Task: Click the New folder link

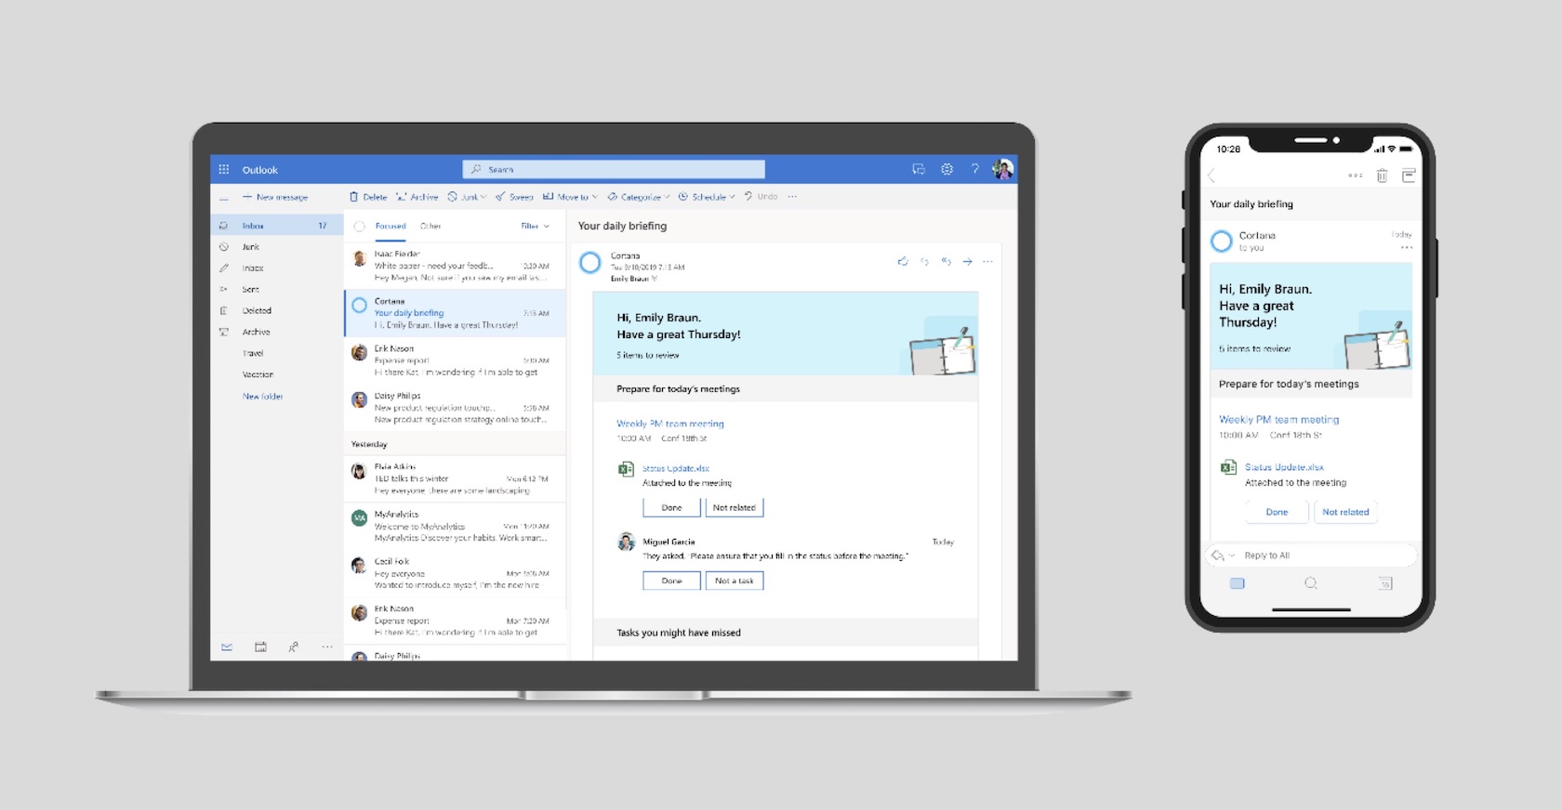Action: click(262, 397)
